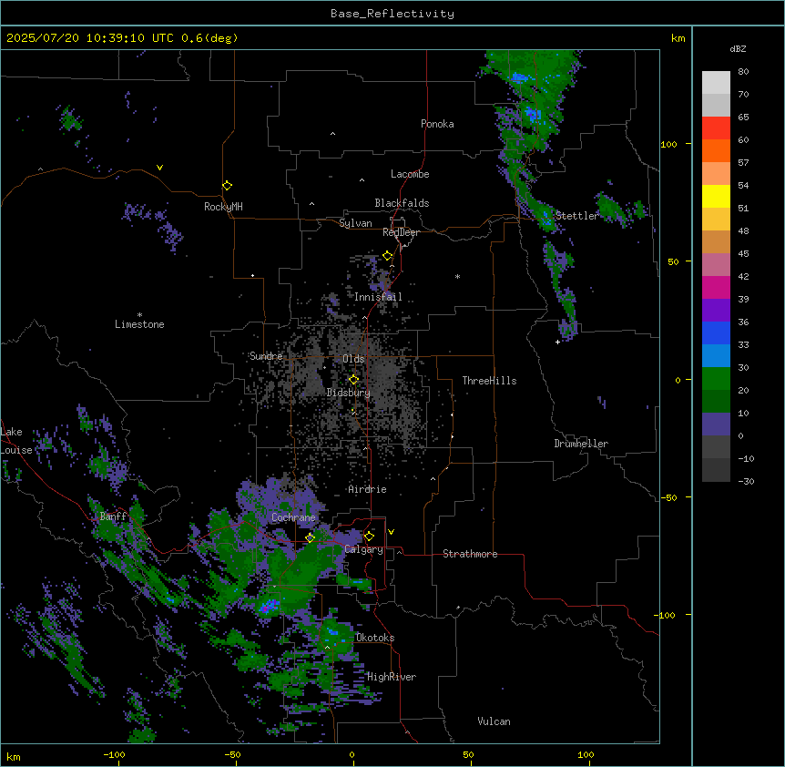This screenshot has height=767, width=785.
Task: Click the Didsbury city label
Action: click(x=349, y=393)
